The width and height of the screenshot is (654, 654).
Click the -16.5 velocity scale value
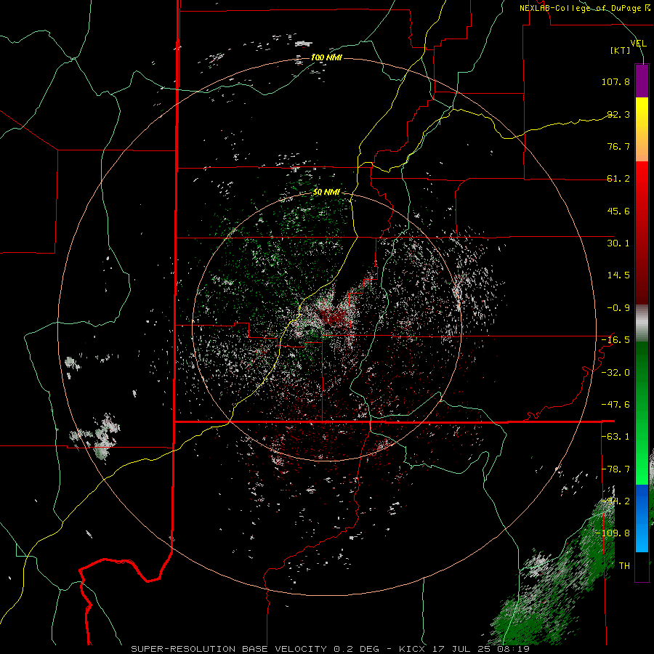(x=615, y=340)
